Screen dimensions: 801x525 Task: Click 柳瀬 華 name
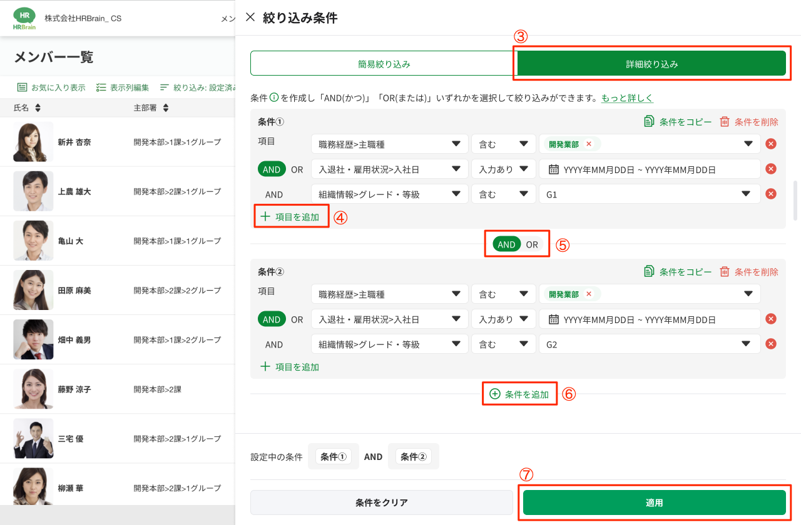tap(71, 488)
